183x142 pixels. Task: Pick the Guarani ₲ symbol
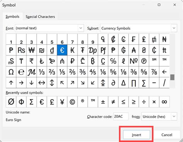[124, 50]
